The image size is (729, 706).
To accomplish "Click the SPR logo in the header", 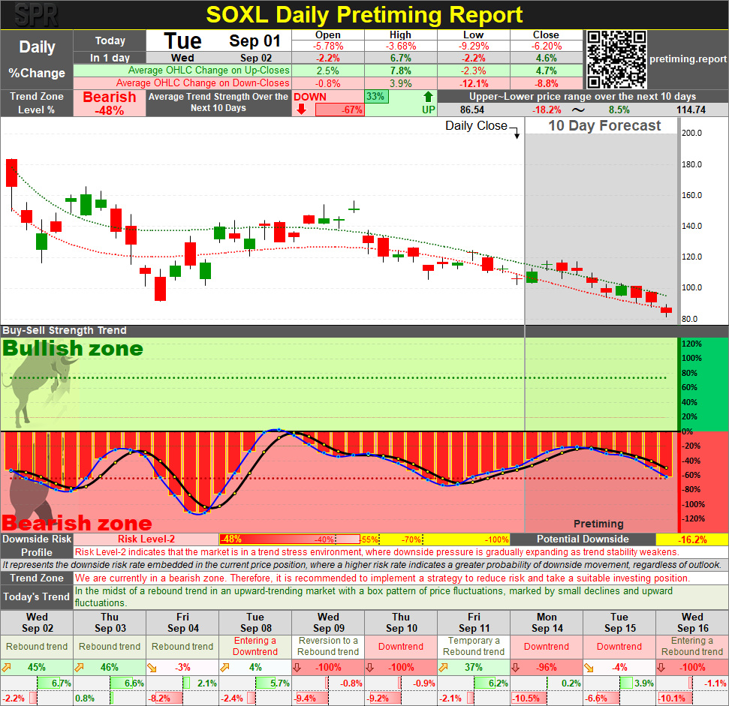I will point(36,15).
